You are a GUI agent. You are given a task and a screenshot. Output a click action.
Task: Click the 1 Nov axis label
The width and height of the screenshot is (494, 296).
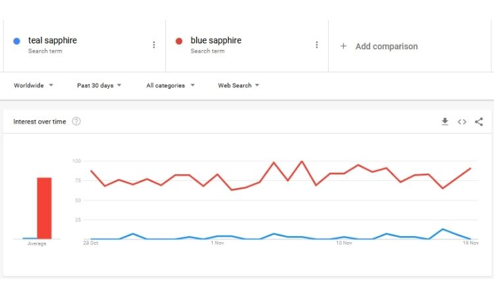click(217, 243)
